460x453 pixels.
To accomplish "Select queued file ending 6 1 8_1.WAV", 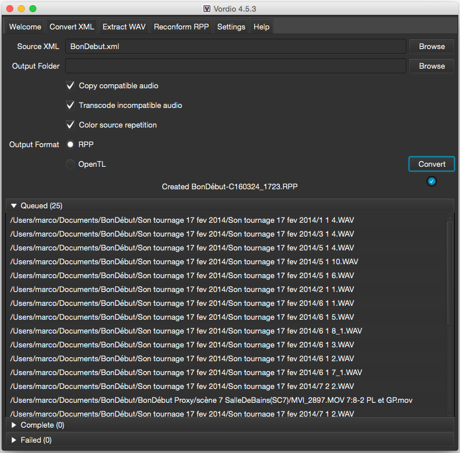I will coord(225,331).
